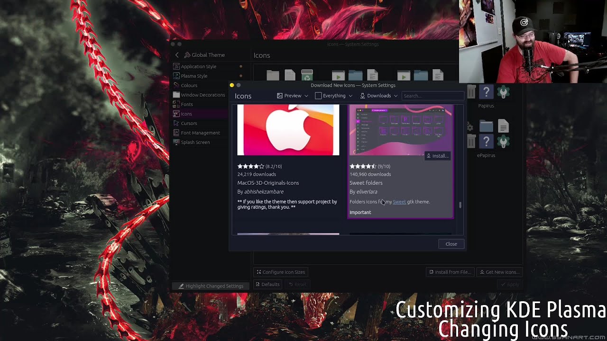607x341 pixels.
Task: Click author name eliverlara
Action: (367, 192)
